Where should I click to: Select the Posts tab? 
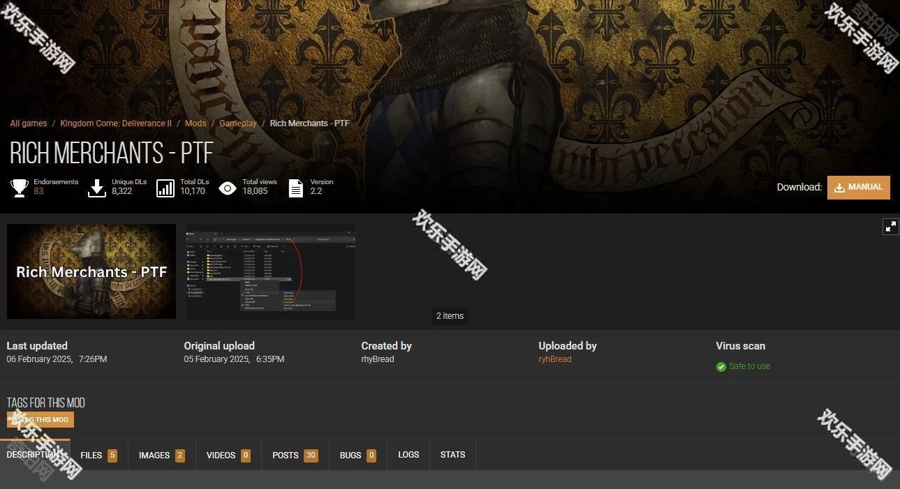coord(294,455)
